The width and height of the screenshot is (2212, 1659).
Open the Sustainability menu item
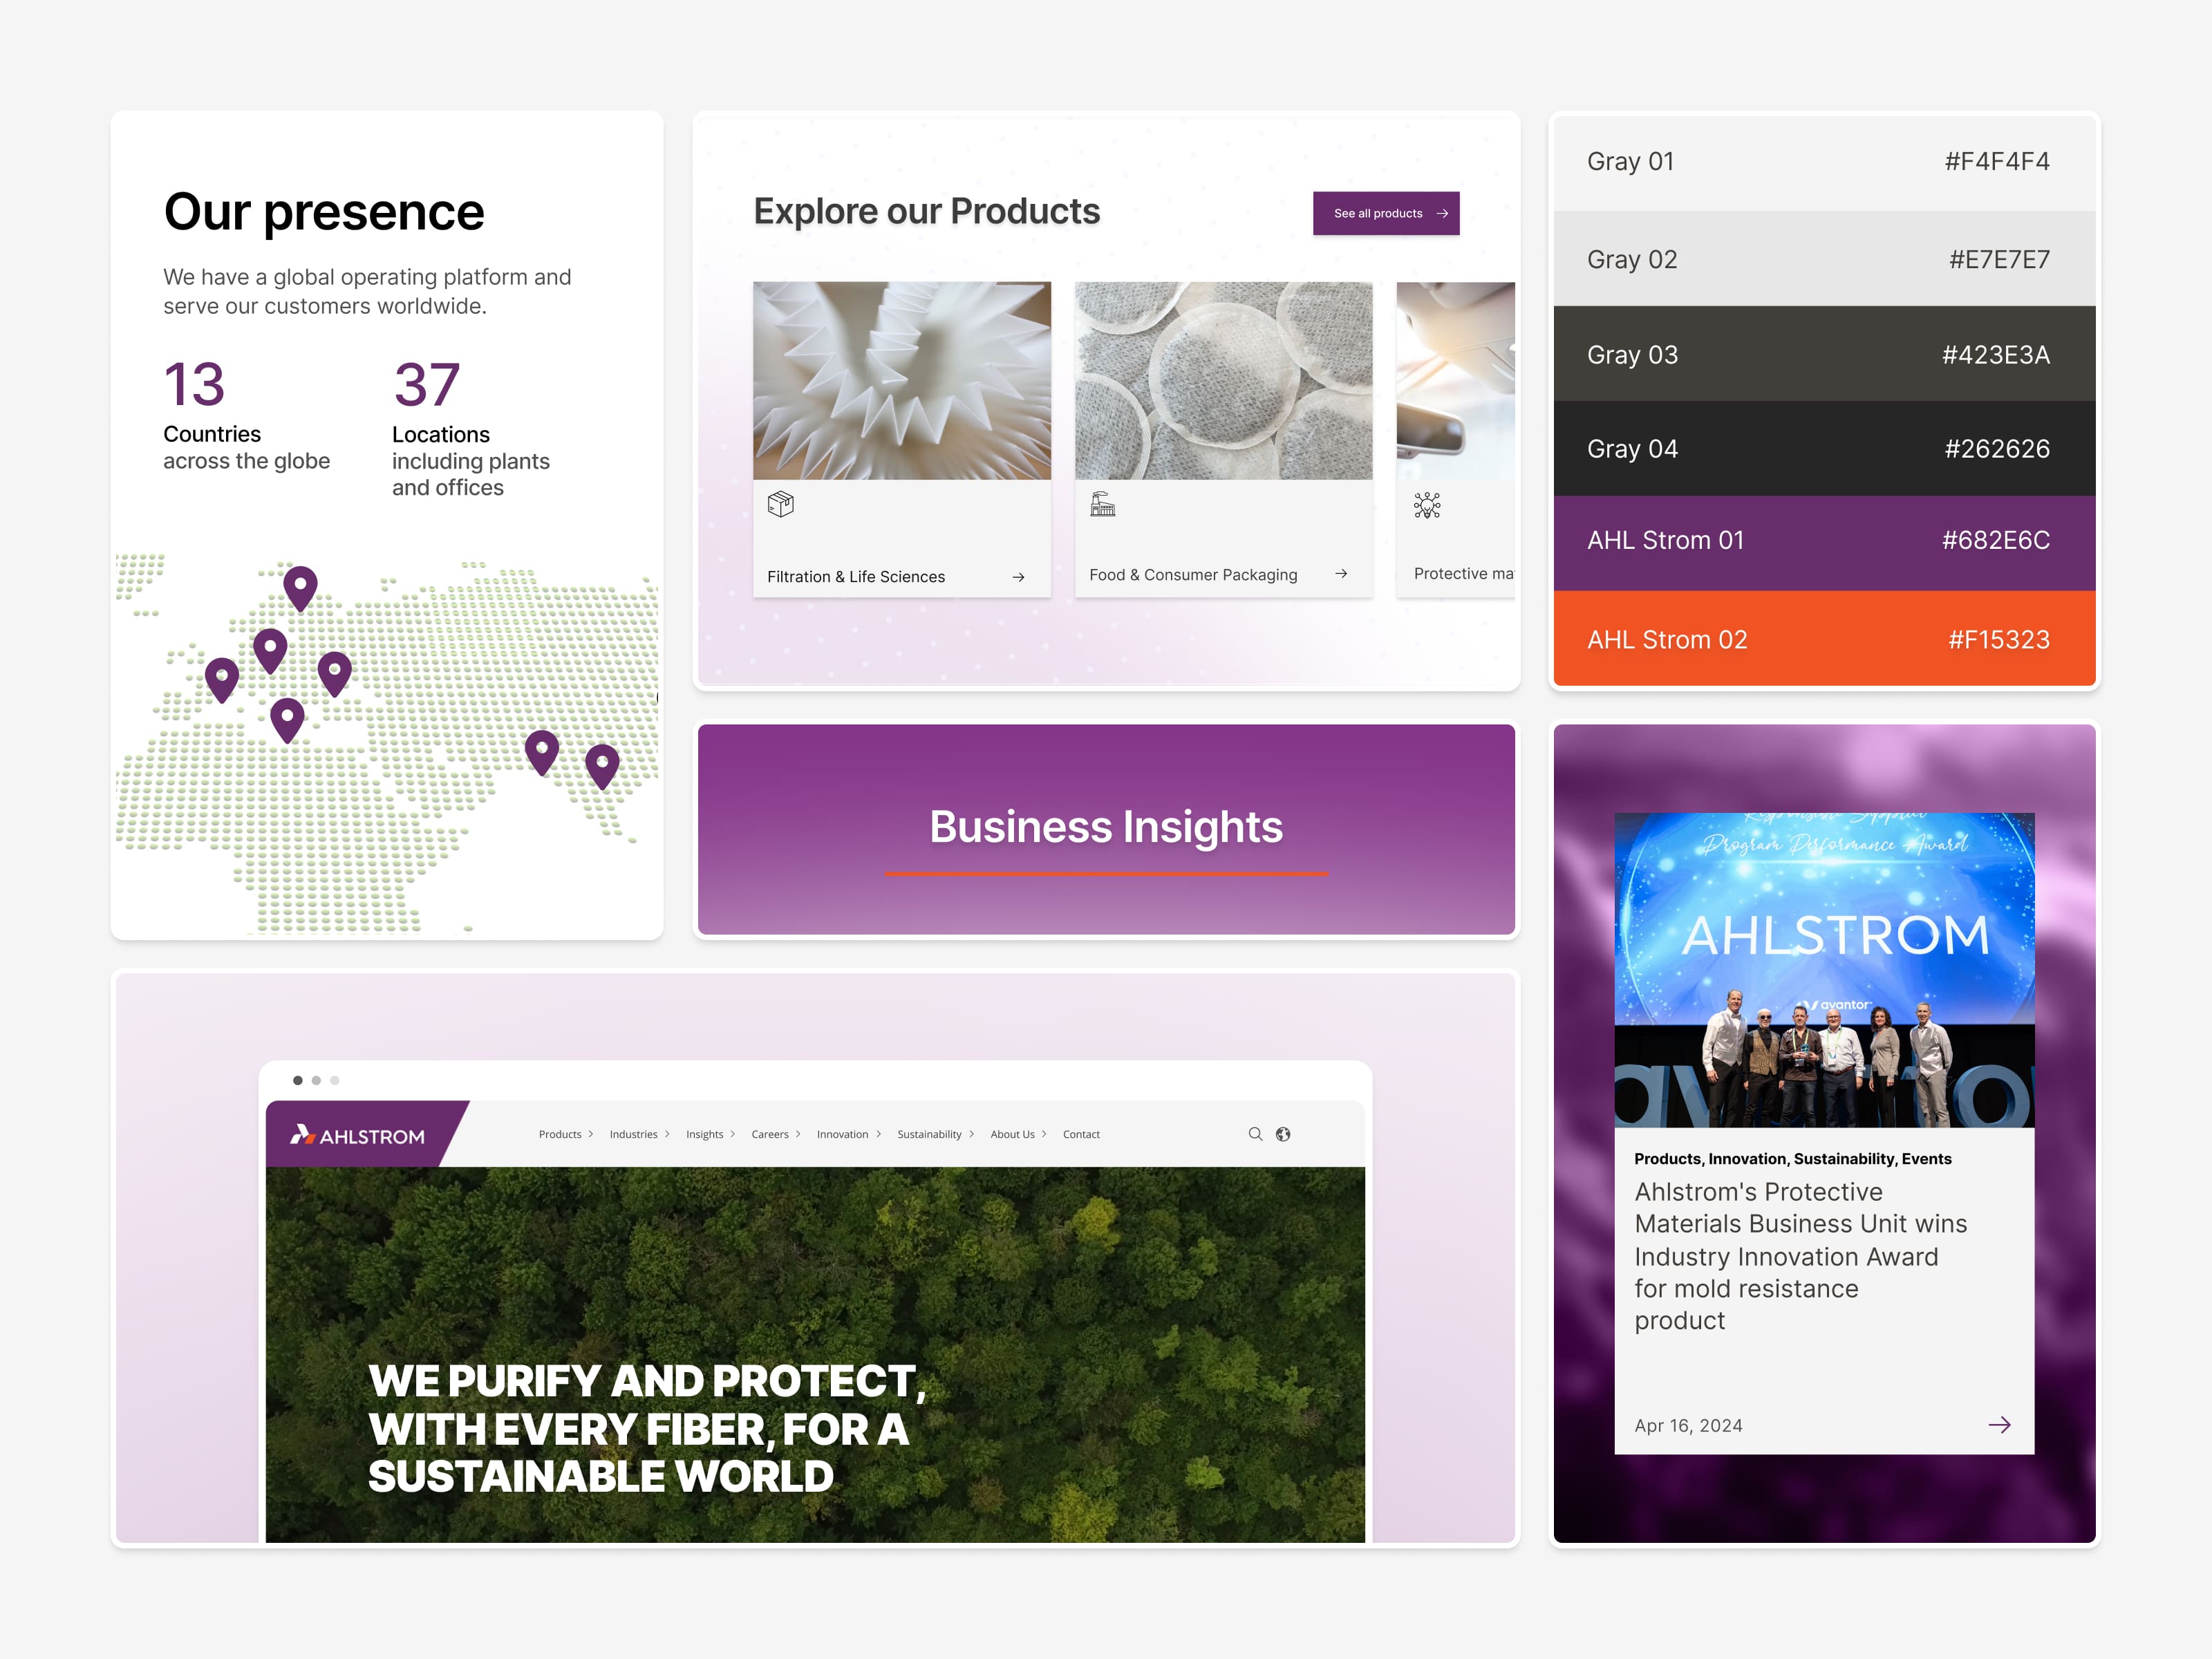pos(929,1134)
